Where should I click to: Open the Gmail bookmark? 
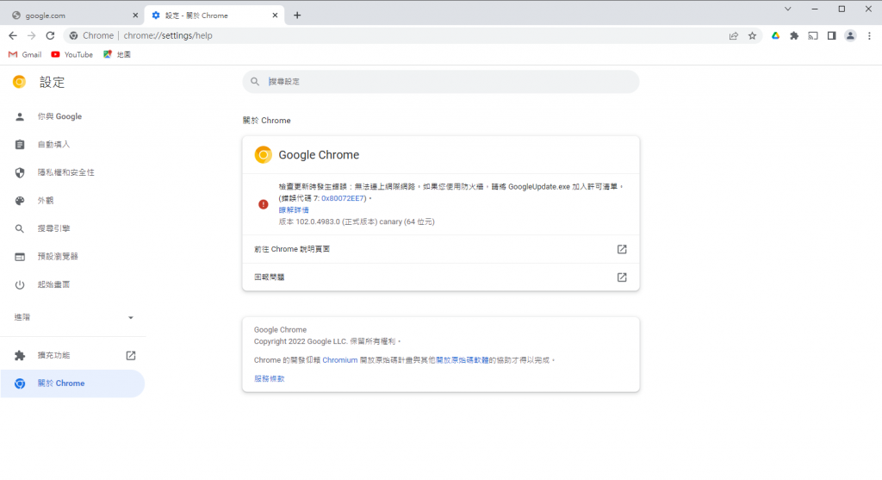point(25,54)
